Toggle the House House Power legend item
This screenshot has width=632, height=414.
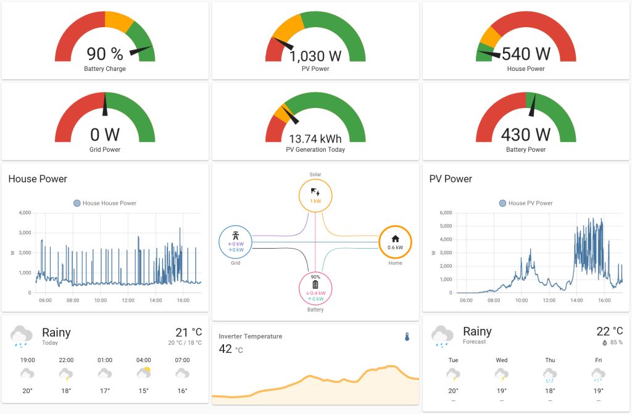click(x=105, y=203)
